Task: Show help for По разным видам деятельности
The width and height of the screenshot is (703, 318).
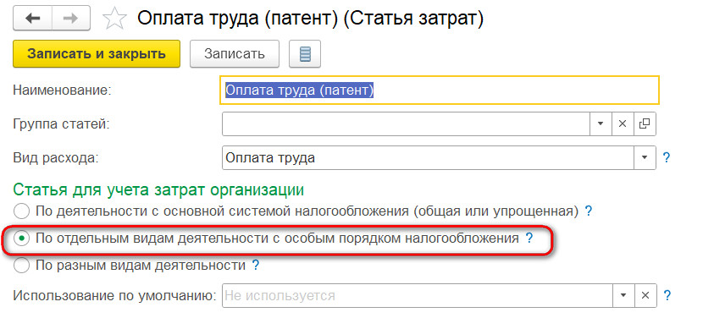Action: pyautogui.click(x=255, y=266)
